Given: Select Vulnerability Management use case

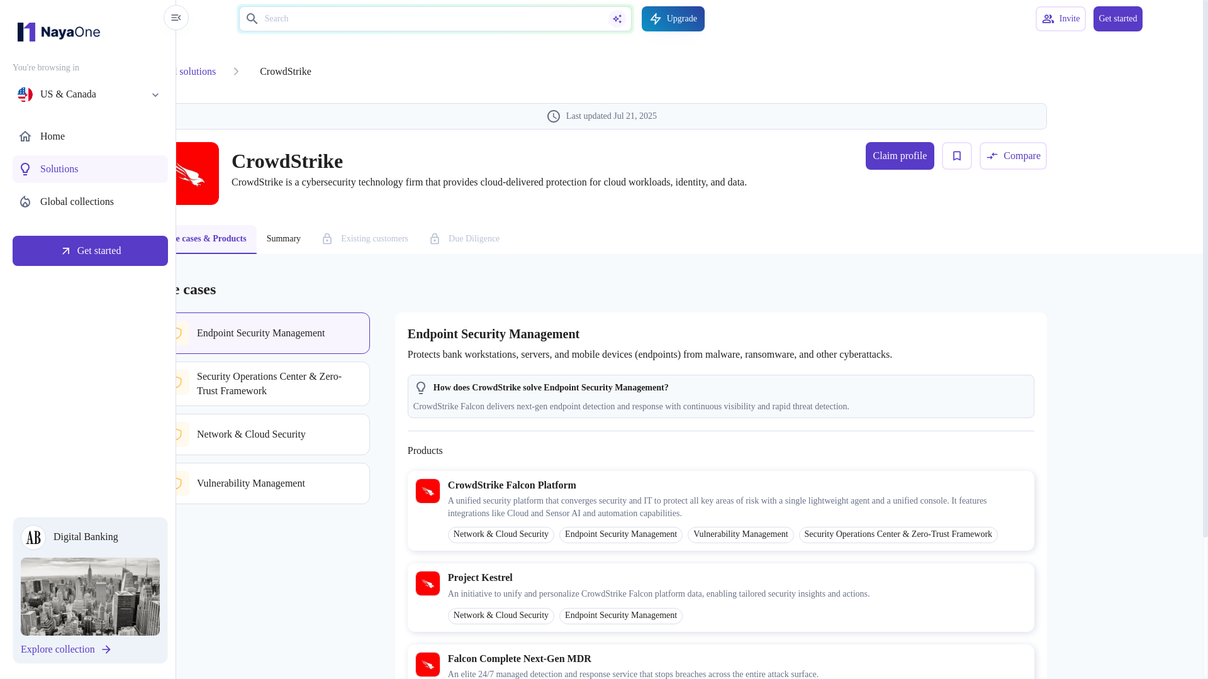Looking at the screenshot, I should [x=272, y=483].
